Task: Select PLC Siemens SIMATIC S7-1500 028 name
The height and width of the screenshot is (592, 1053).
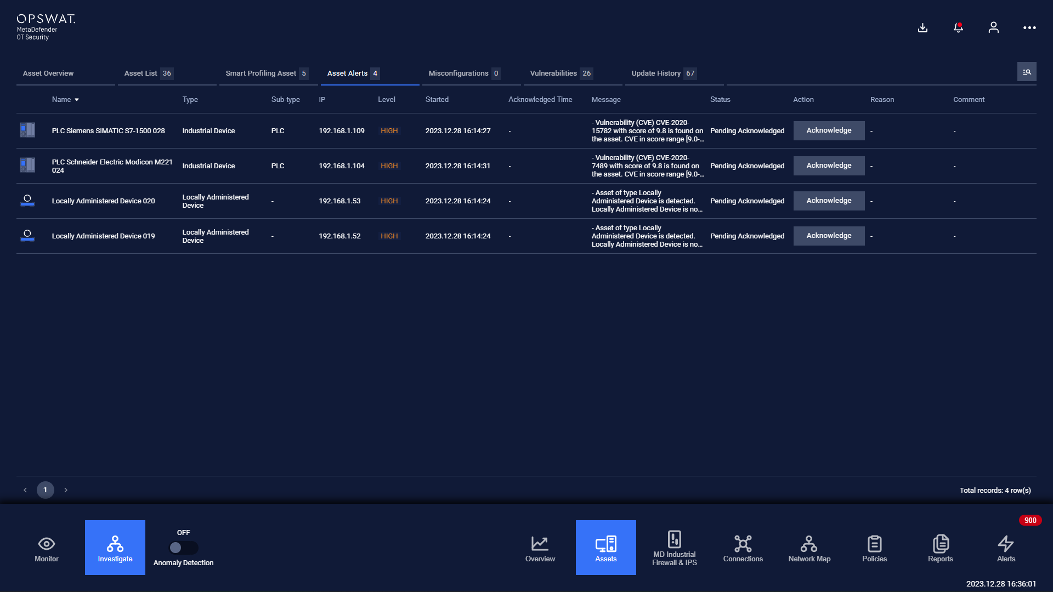Action: (x=108, y=131)
